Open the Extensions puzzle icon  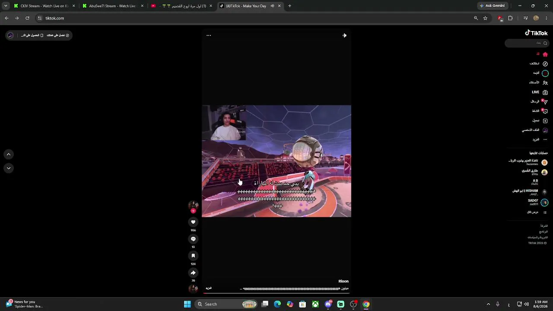(510, 18)
